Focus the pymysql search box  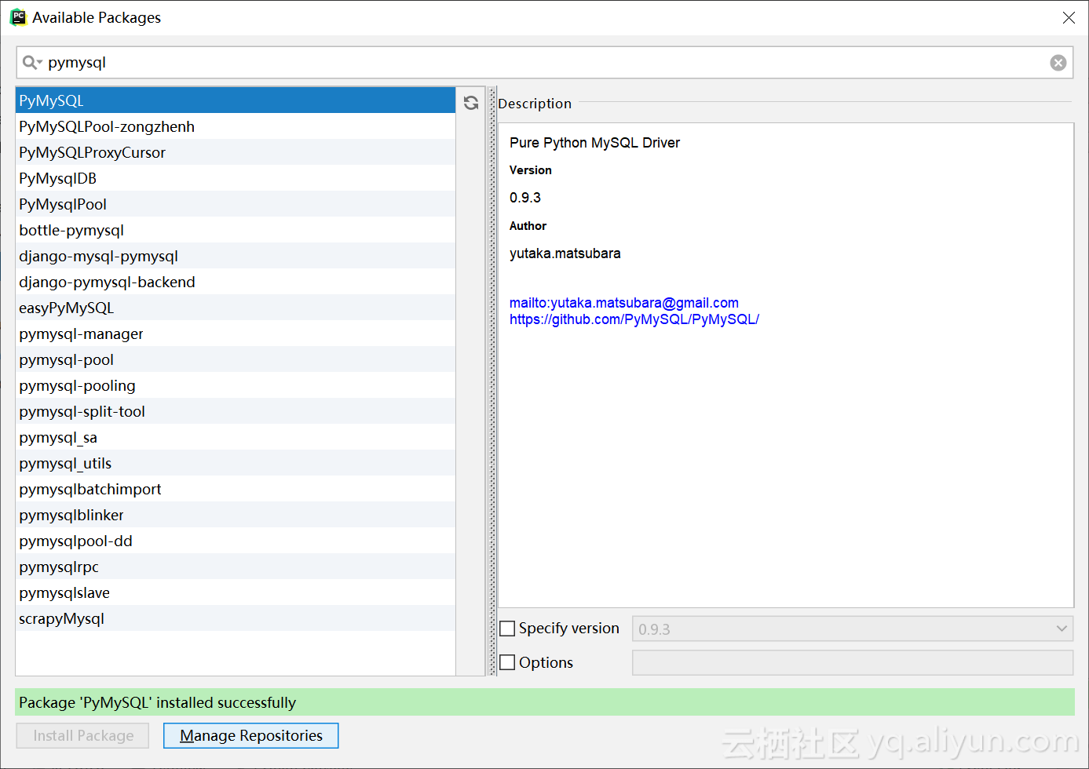coord(545,63)
